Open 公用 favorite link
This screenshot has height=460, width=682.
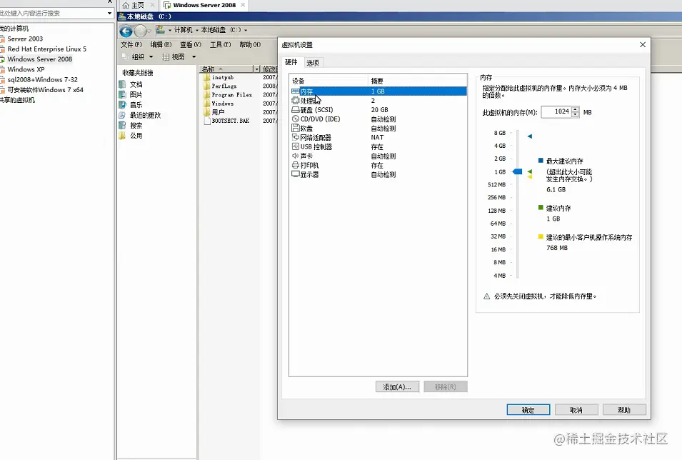click(131, 136)
